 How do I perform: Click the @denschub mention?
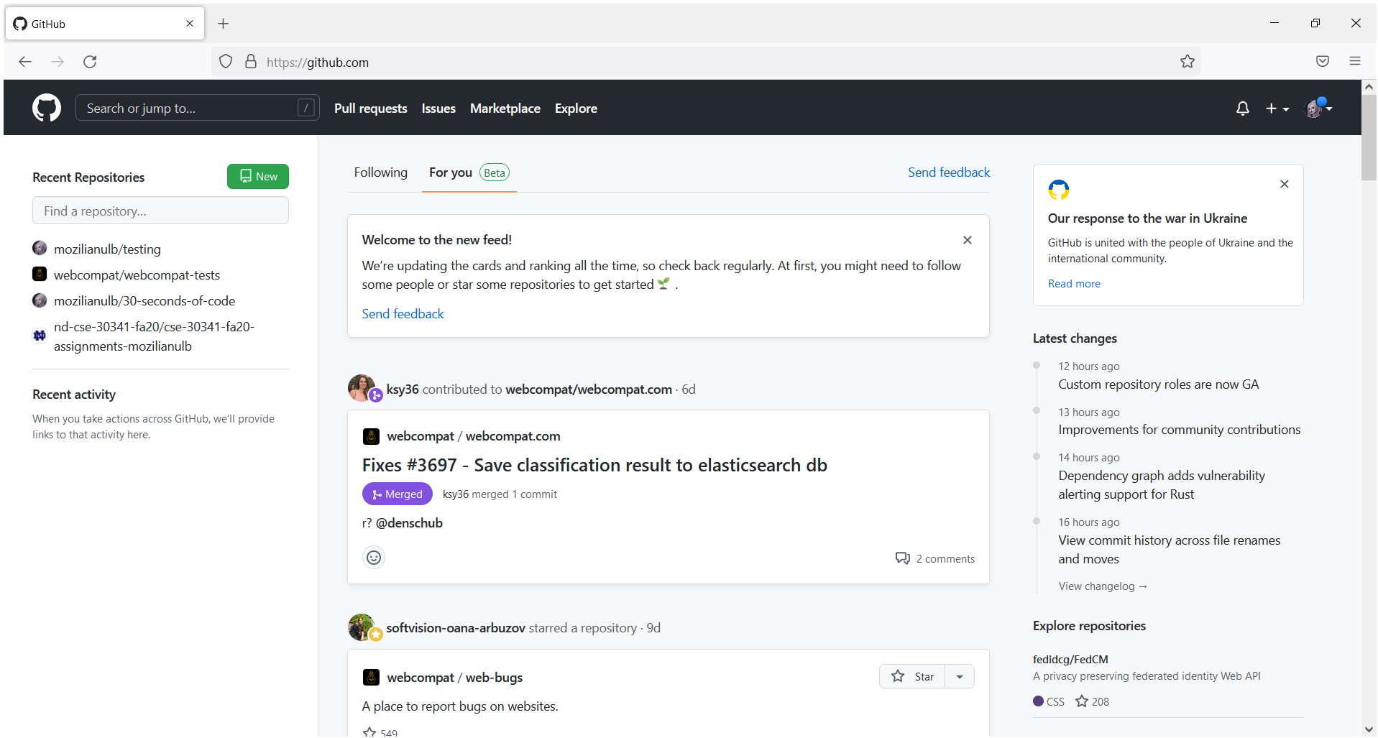409,523
